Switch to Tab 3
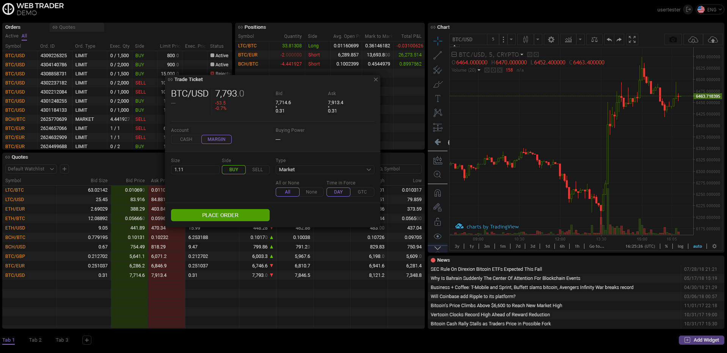 tap(62, 340)
